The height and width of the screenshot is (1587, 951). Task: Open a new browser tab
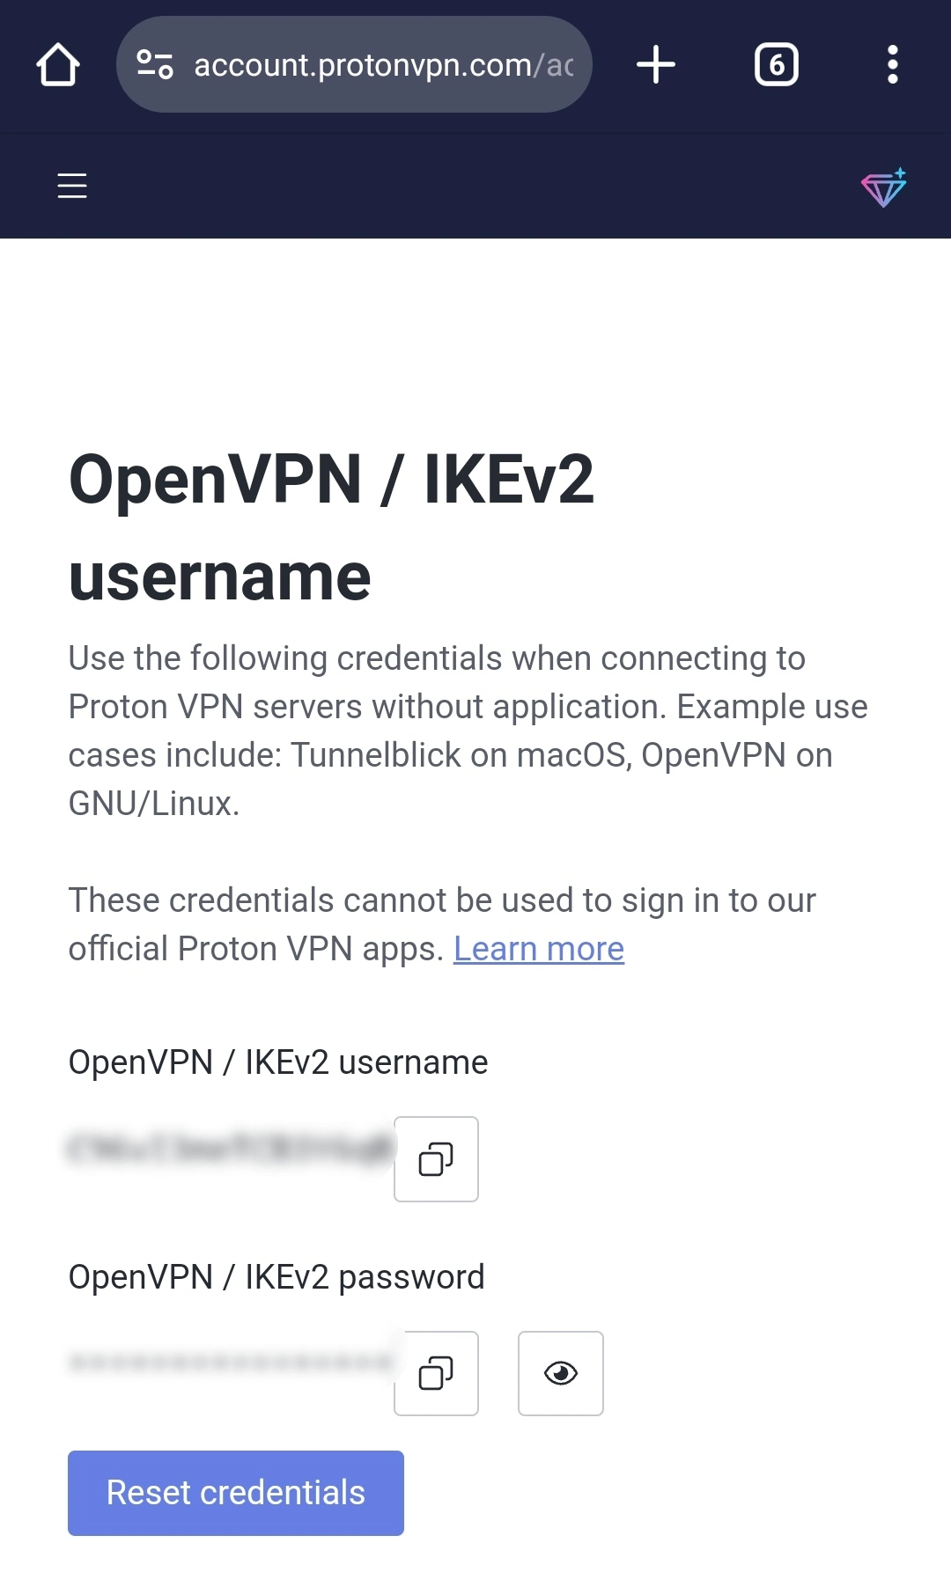tap(656, 63)
